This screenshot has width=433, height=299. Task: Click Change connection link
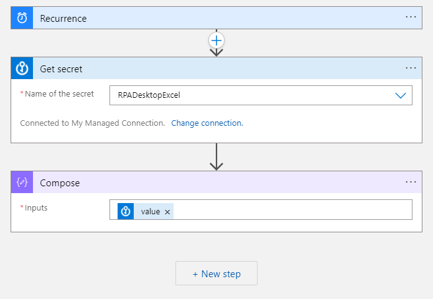(207, 123)
